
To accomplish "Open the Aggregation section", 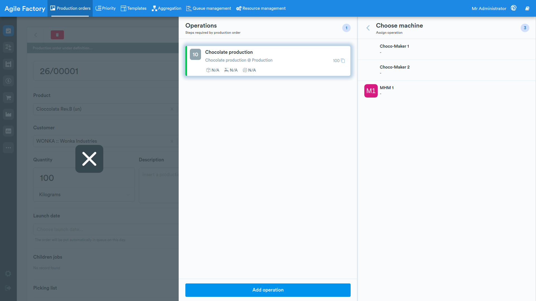I will [x=166, y=8].
